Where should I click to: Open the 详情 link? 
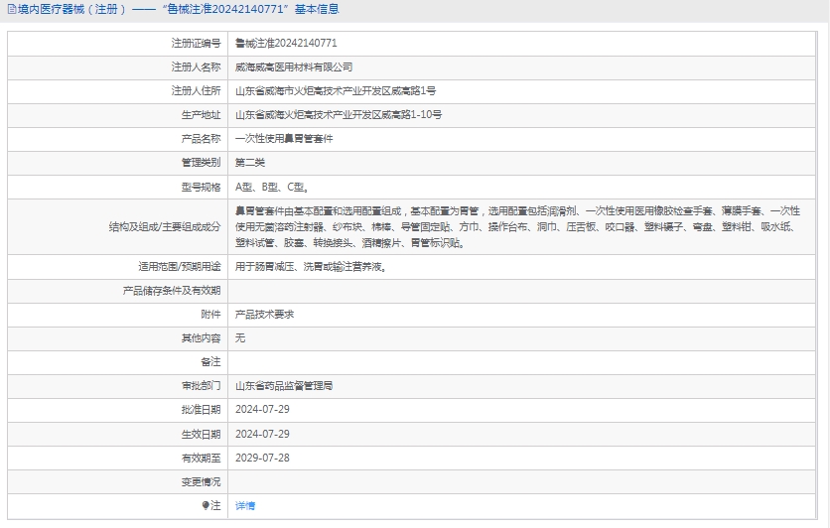(x=245, y=506)
